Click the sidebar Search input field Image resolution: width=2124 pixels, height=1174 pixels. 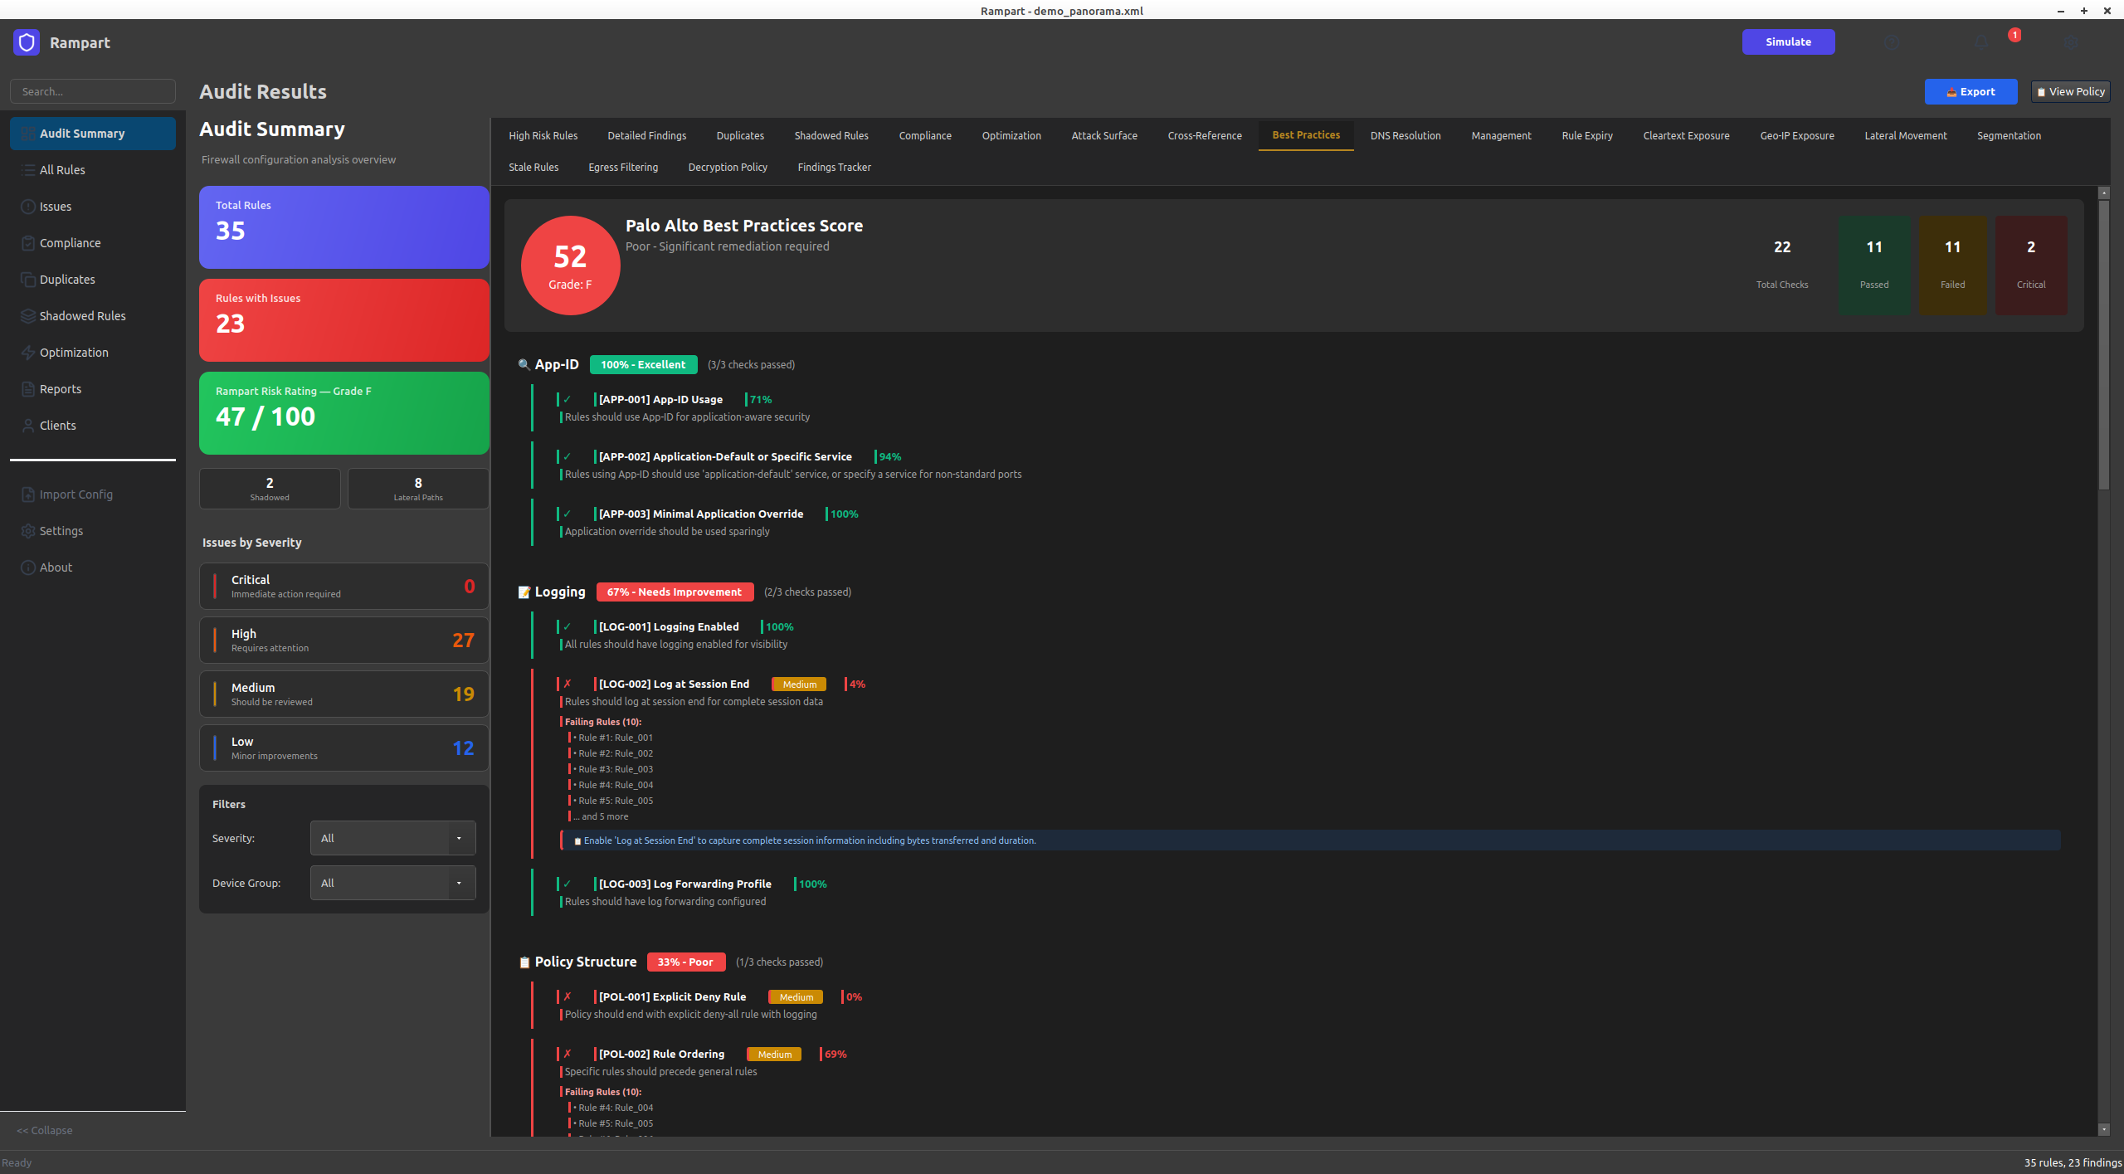pyautogui.click(x=93, y=91)
